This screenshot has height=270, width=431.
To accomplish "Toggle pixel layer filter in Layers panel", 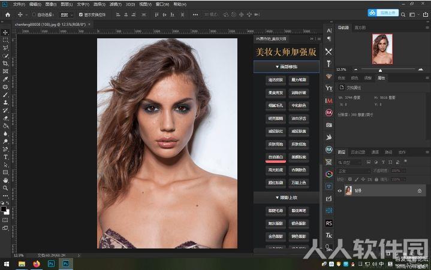I will coord(369,162).
